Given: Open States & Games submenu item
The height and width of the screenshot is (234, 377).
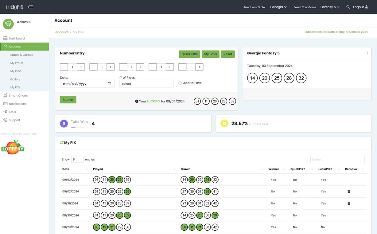Looking at the screenshot, I should click(21, 55).
